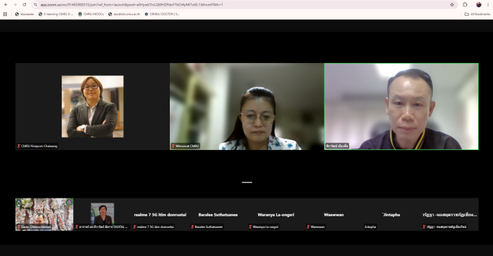Select the Waranya La-ongsri participant tile
Screen dimensions: 493x256
[276, 214]
